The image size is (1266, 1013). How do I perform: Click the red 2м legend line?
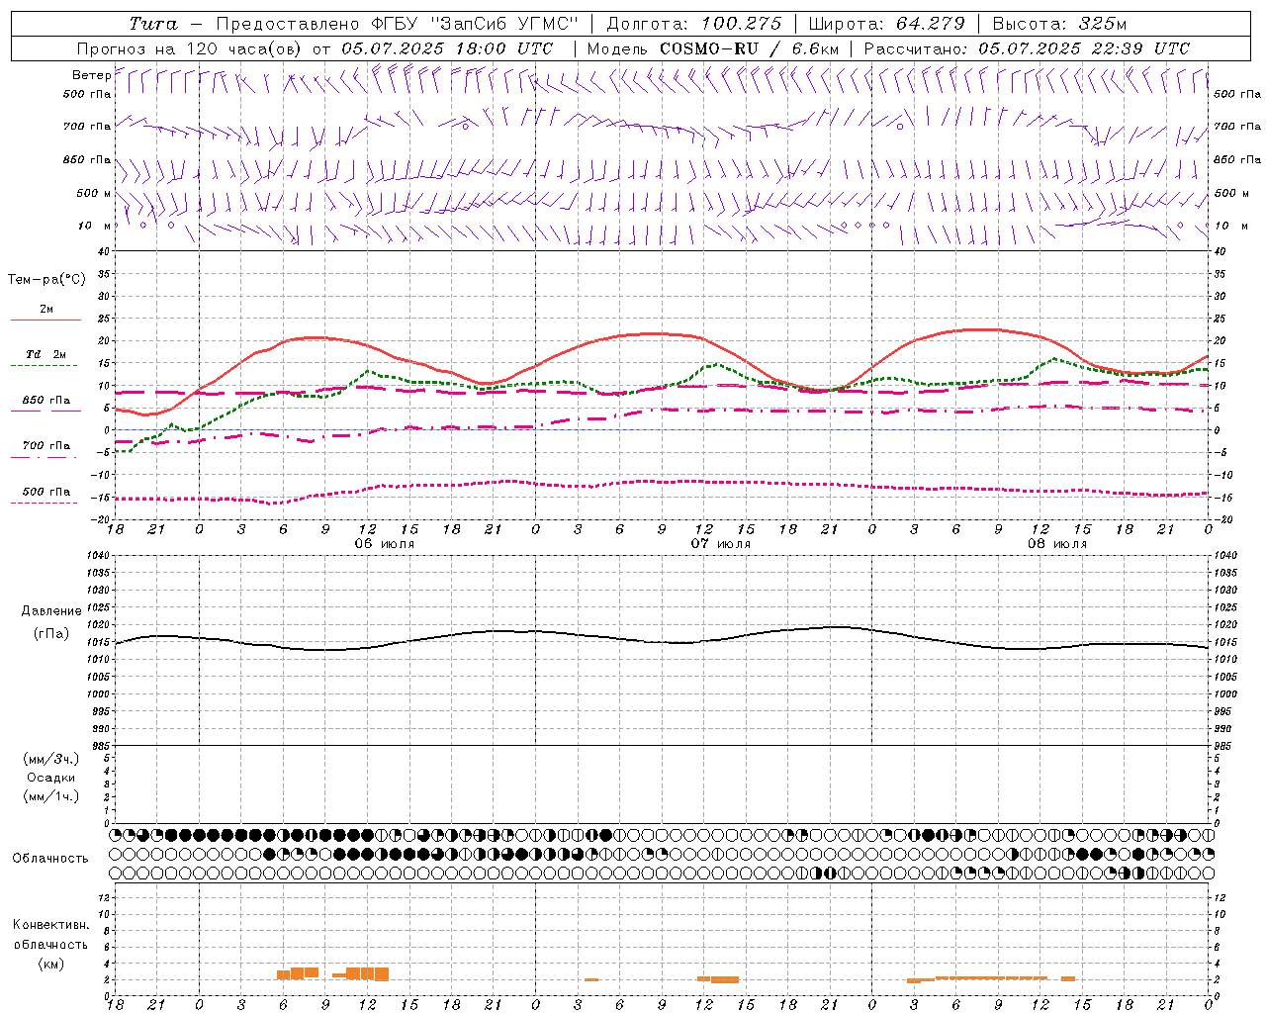45,320
